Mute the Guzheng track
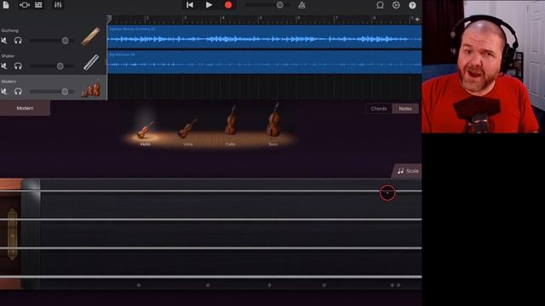Image resolution: width=545 pixels, height=306 pixels. (4, 41)
